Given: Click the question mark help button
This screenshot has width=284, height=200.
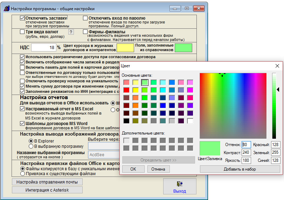Looking at the screenshot, I should pos(71,32).
